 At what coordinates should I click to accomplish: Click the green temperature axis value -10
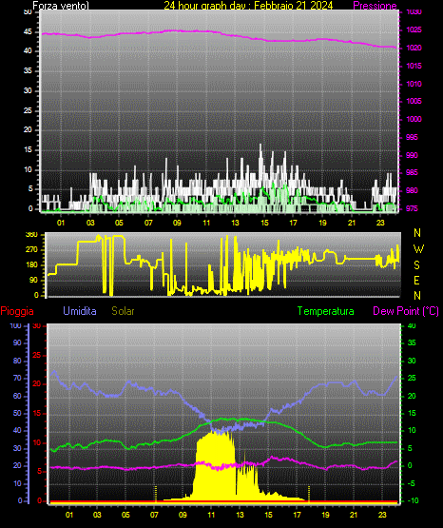[x=414, y=500]
